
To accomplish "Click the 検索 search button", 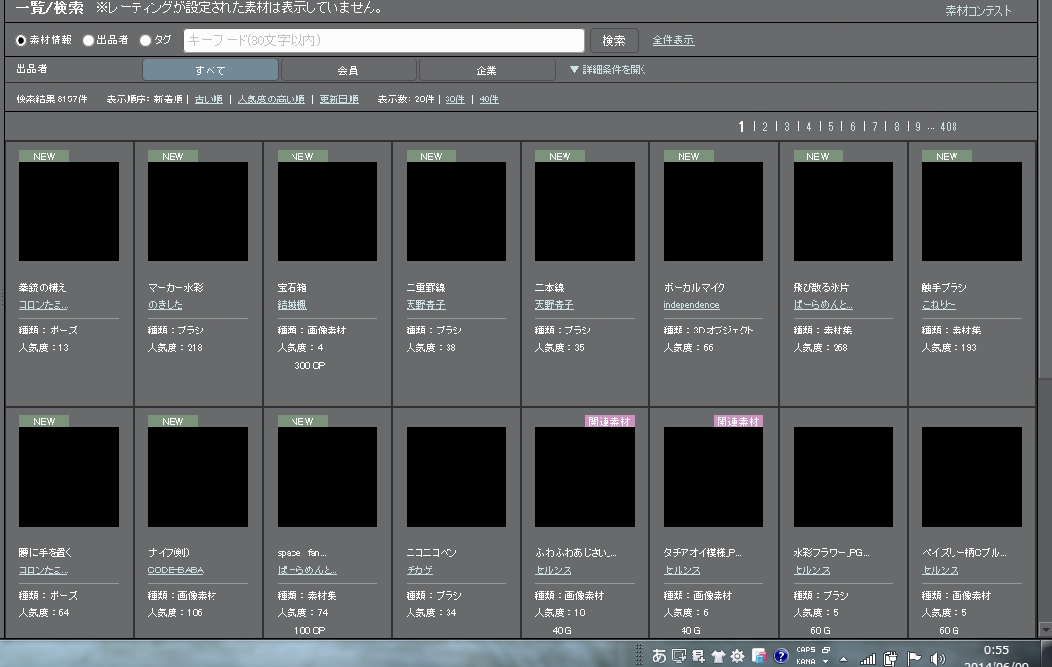I will 613,40.
